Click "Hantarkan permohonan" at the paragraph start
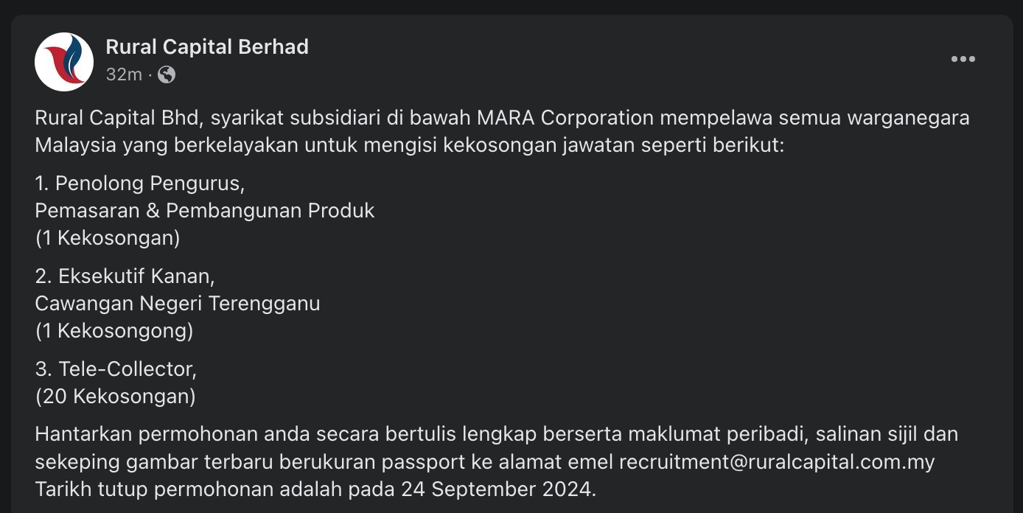1023x513 pixels. coord(139,434)
